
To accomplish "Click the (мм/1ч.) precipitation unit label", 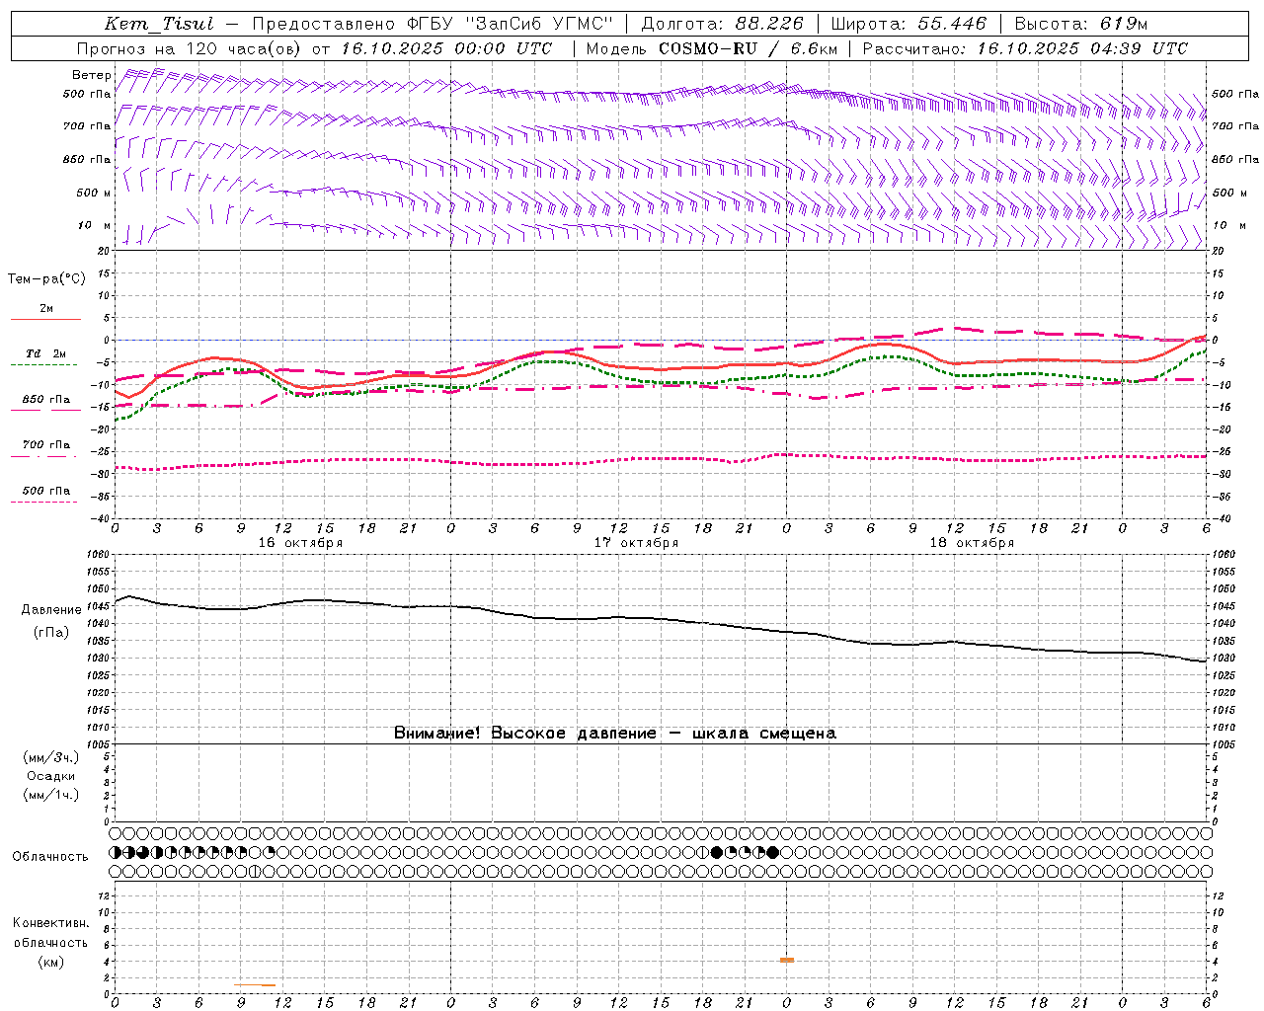I will (x=51, y=795).
